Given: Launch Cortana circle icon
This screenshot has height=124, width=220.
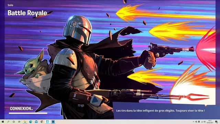Looking at the screenshot, I should click(14, 122).
